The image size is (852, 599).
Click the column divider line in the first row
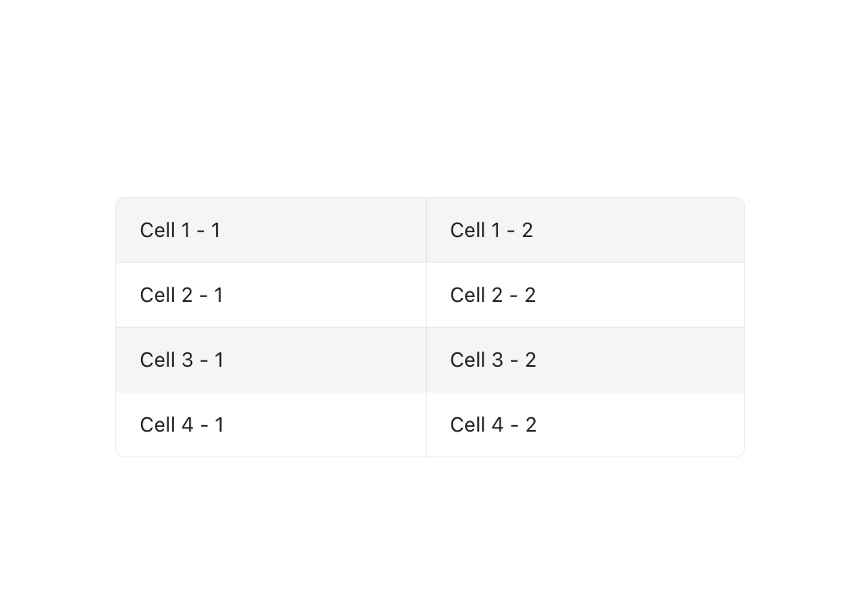click(x=427, y=230)
